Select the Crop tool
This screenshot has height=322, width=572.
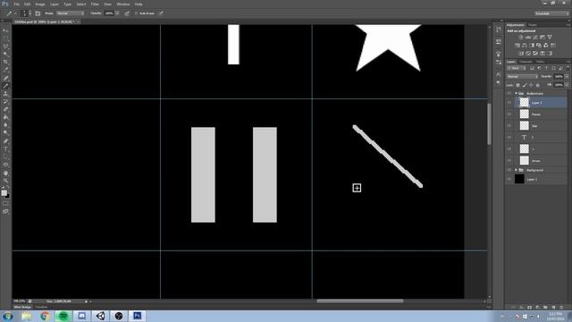(5, 62)
